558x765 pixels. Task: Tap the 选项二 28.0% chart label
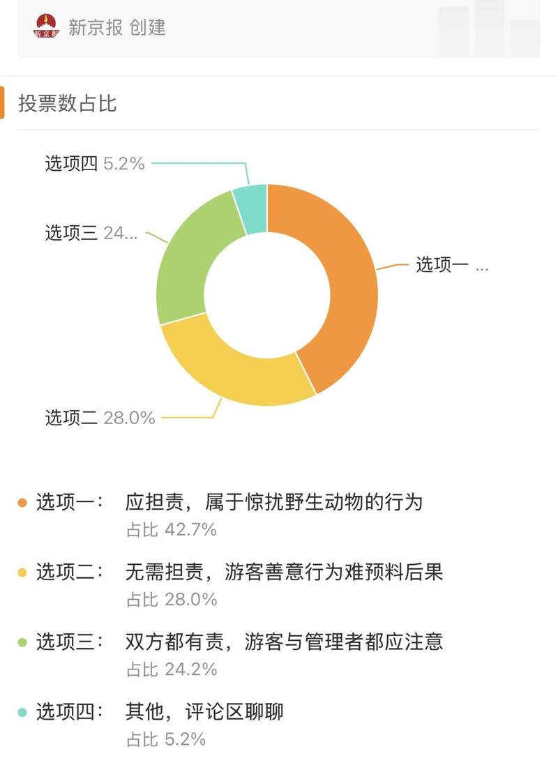[100, 418]
